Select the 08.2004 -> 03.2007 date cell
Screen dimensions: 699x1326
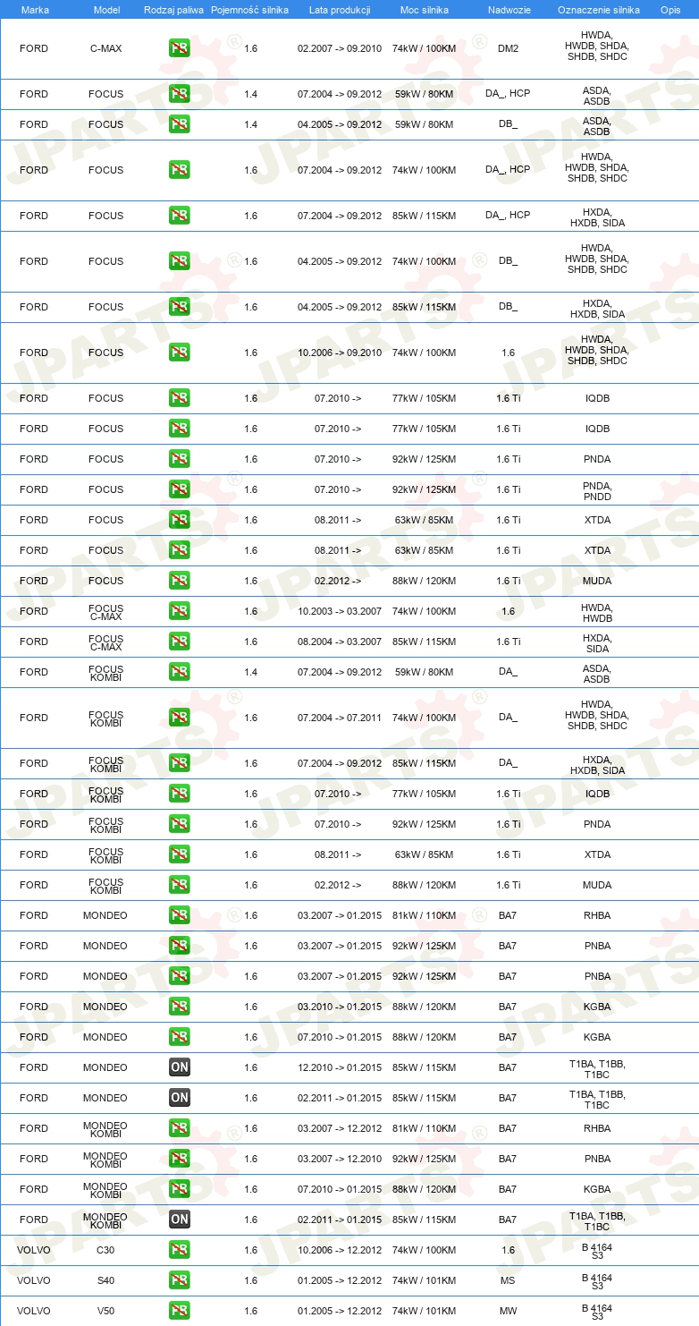pyautogui.click(x=340, y=642)
